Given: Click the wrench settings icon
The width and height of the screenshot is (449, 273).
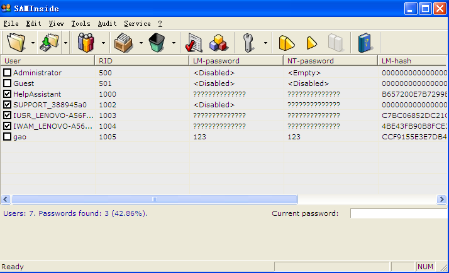Looking at the screenshot, I should point(248,43).
